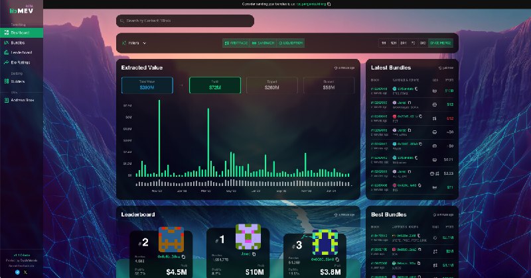The height and width of the screenshot is (278, 531).
Task: Select the Total Value metric card
Action: [x=147, y=85]
